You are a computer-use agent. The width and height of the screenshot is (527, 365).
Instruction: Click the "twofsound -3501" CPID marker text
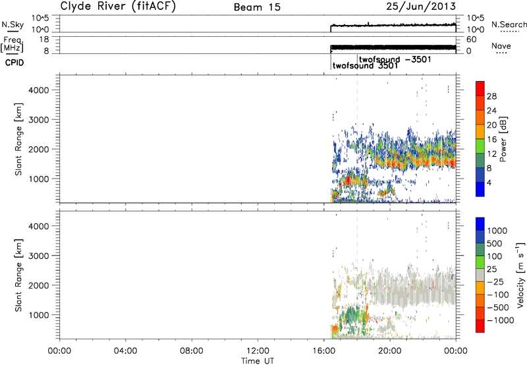395,59
